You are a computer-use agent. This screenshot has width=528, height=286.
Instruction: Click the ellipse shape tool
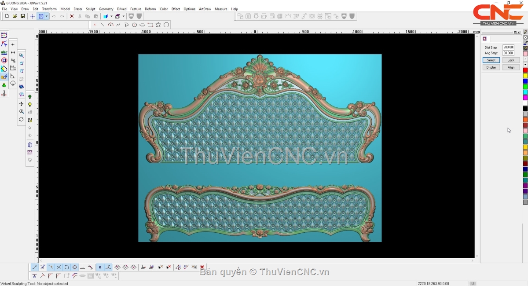tap(143, 25)
